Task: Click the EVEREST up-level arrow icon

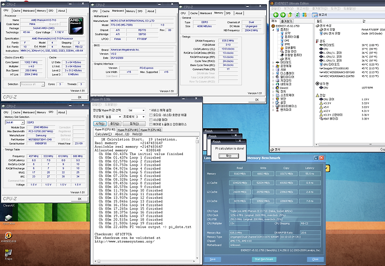Action: tap(290, 15)
